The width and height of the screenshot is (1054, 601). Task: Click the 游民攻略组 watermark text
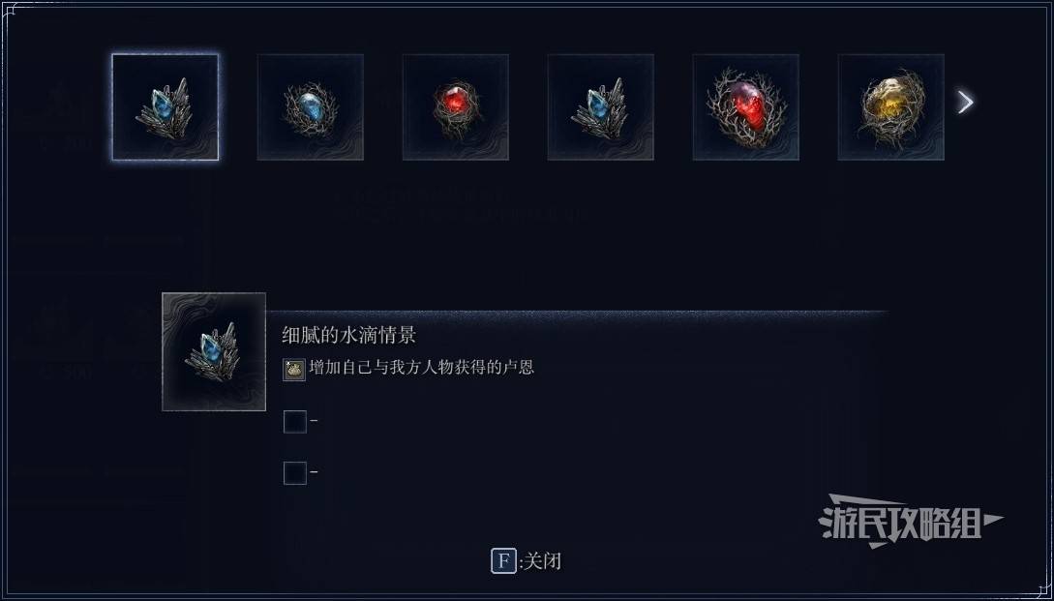coord(899,523)
